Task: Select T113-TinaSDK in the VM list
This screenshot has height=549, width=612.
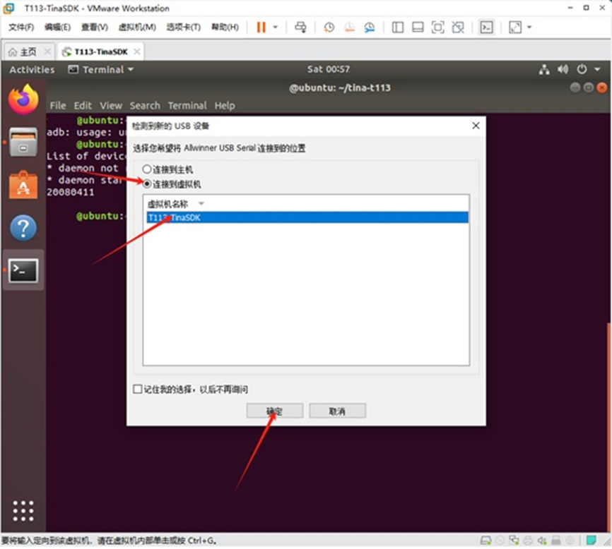Action: pyautogui.click(x=307, y=217)
